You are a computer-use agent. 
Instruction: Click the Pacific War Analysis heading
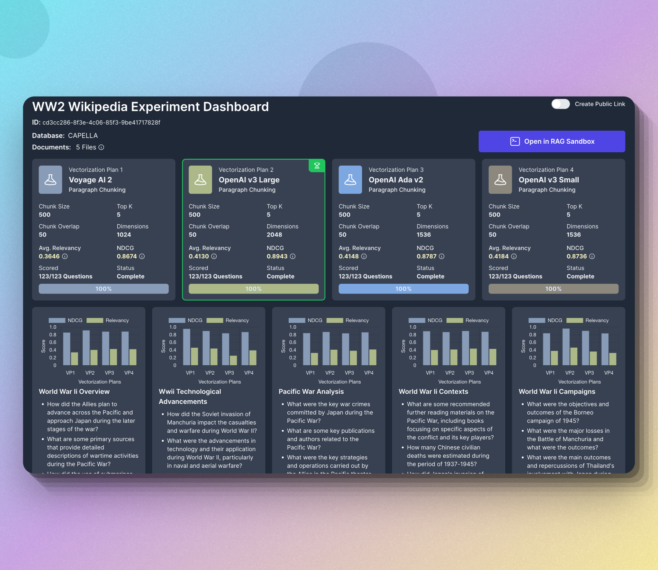pyautogui.click(x=311, y=392)
